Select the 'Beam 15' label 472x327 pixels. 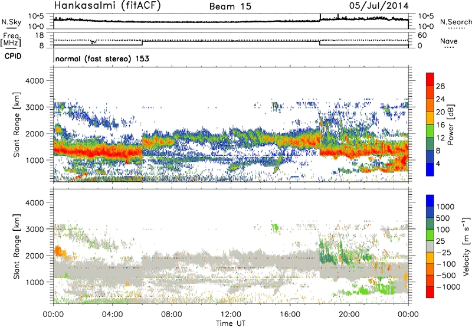tap(230, 6)
